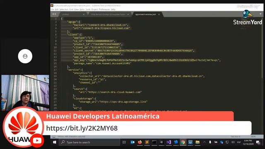
Task: Click line number 17 in the gutter
Action: [55, 70]
